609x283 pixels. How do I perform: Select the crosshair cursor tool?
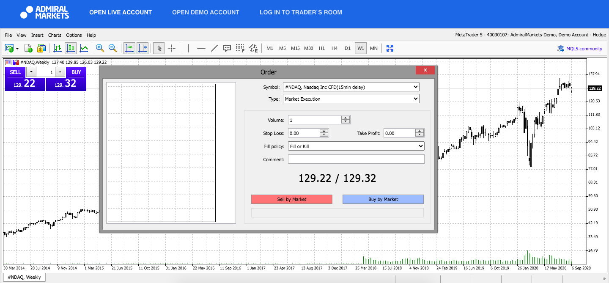tap(172, 48)
